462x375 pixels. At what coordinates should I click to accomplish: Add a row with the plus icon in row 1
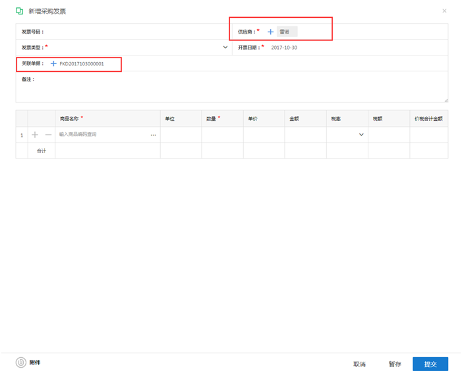click(x=35, y=135)
